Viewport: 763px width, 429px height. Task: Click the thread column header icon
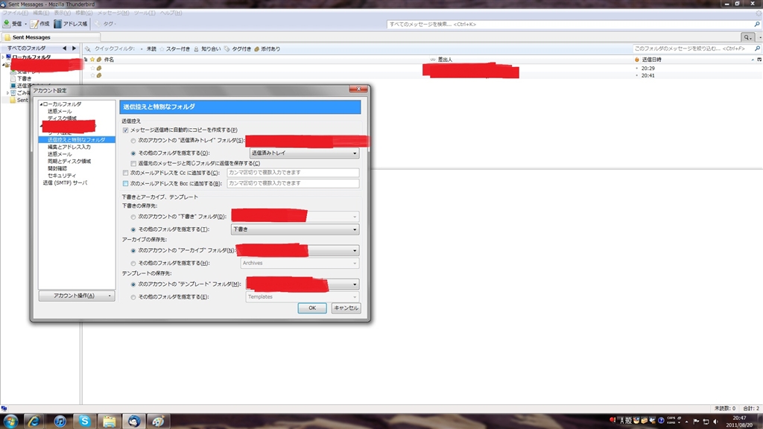click(86, 60)
